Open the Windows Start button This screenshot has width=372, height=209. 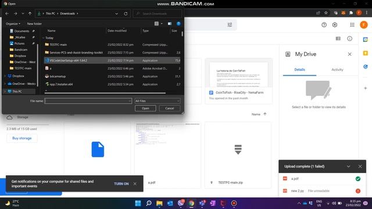[x=138, y=203]
